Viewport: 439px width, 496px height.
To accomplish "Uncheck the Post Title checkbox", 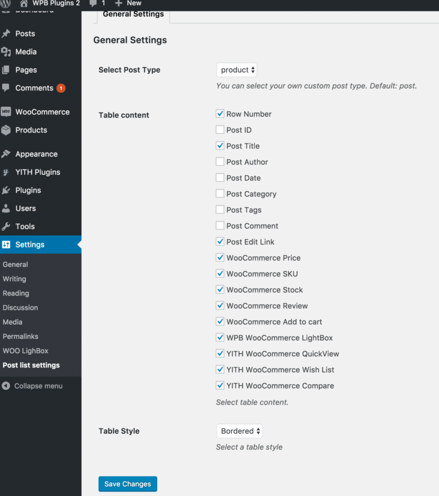I will point(220,146).
